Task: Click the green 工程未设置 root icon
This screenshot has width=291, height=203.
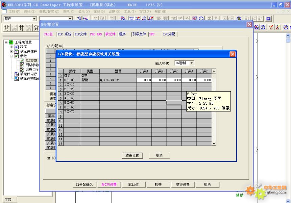Action: tap(11, 42)
